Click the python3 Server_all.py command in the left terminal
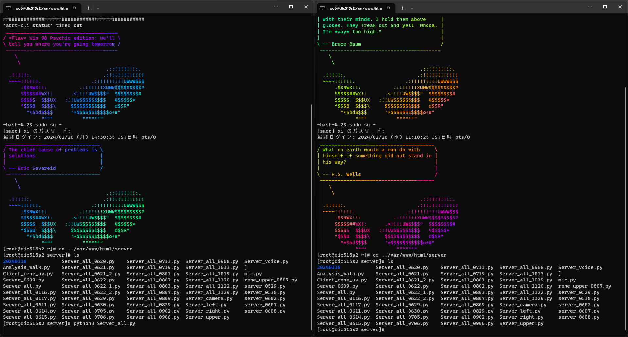 point(104,323)
